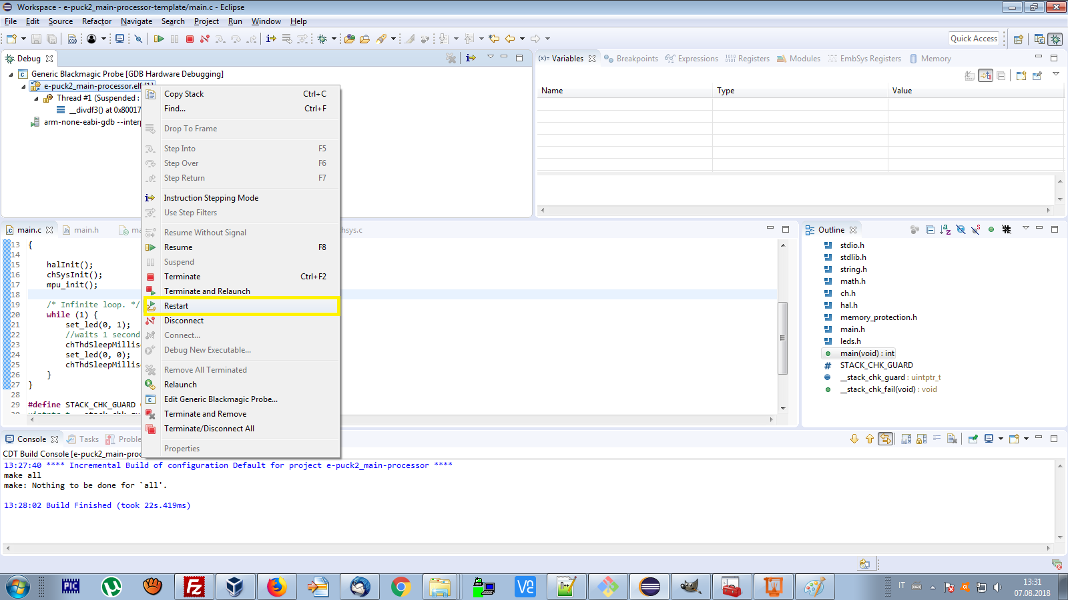Screen dimensions: 1068x600
Task: Open the Display Selected Console dropdown
Action: (1001, 439)
